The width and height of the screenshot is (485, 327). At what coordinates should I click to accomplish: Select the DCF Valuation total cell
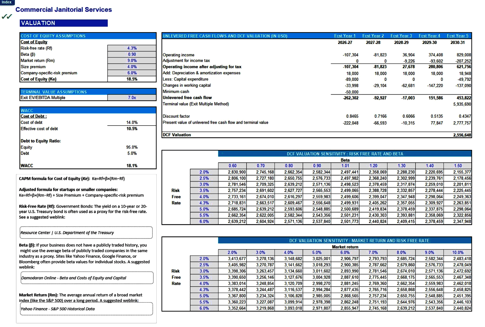[462, 135]
